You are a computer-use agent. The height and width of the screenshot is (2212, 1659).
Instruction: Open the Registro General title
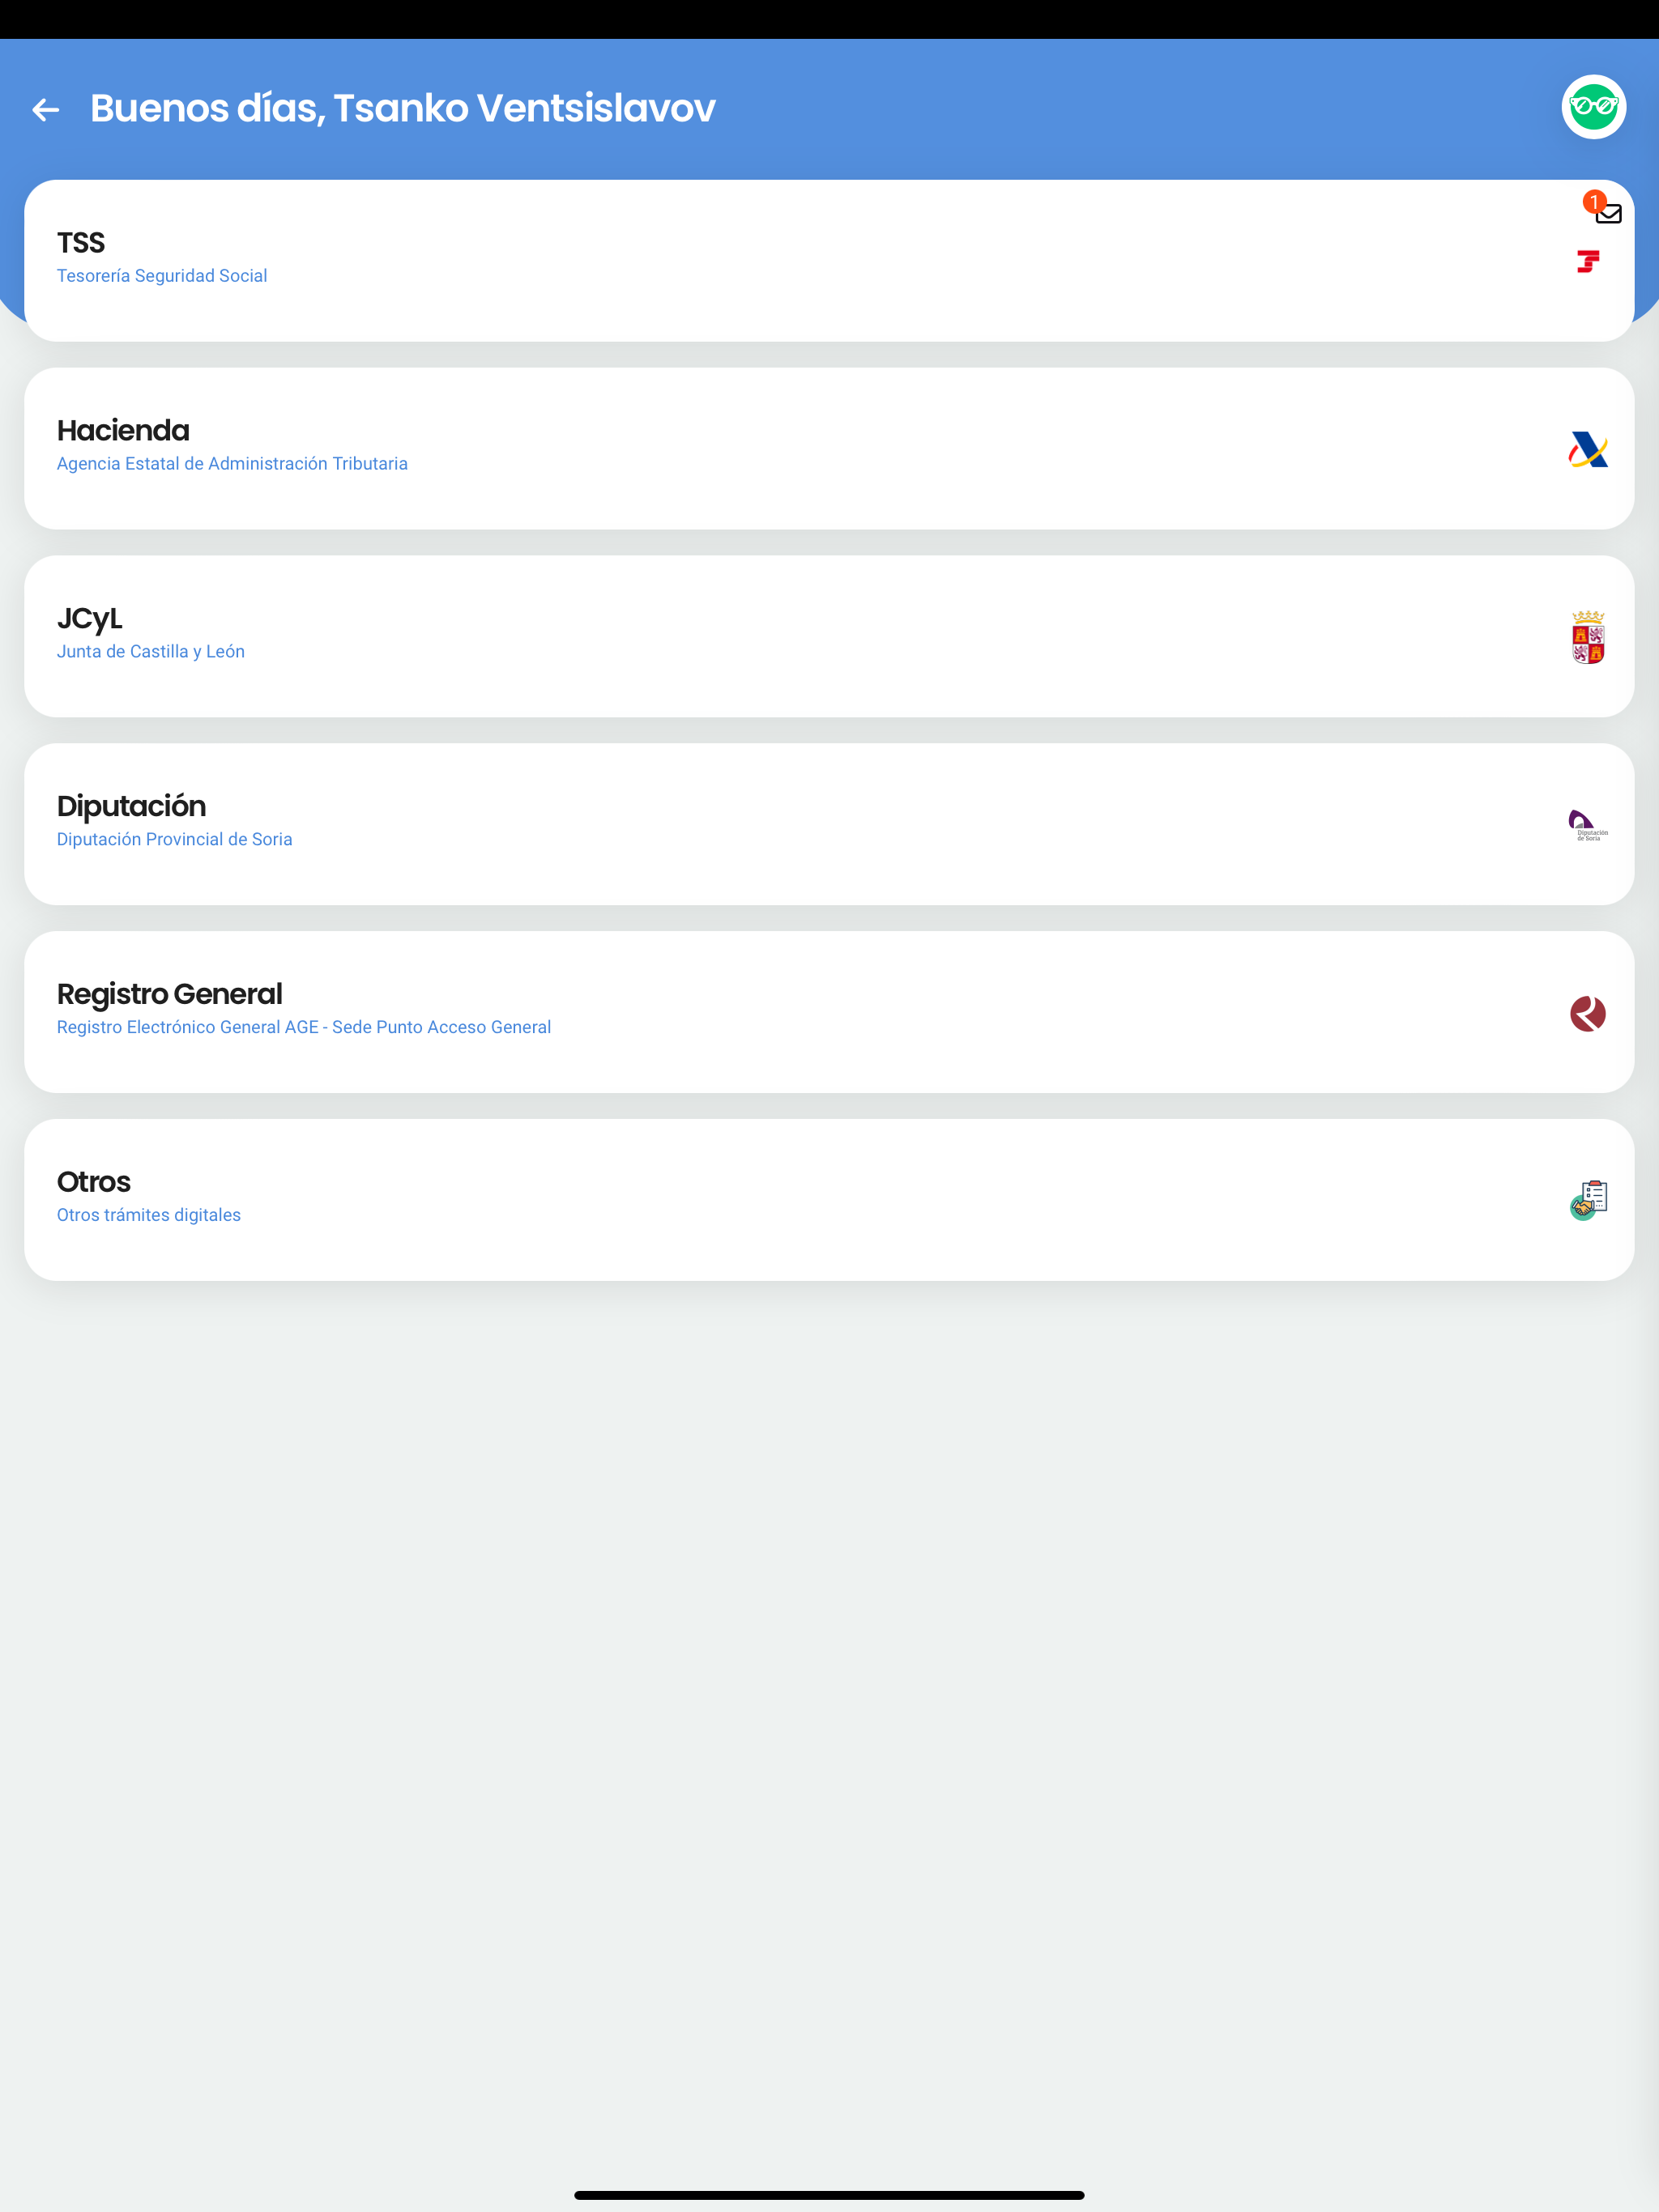(x=170, y=994)
